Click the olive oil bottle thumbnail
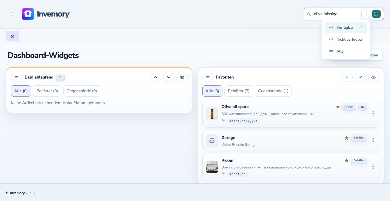Image resolution: width=390 pixels, height=201 pixels. pyautogui.click(x=212, y=114)
